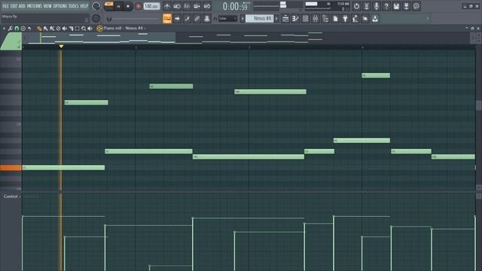Select the Zoom magnifier tool
482x271 pixels.
pos(84,29)
